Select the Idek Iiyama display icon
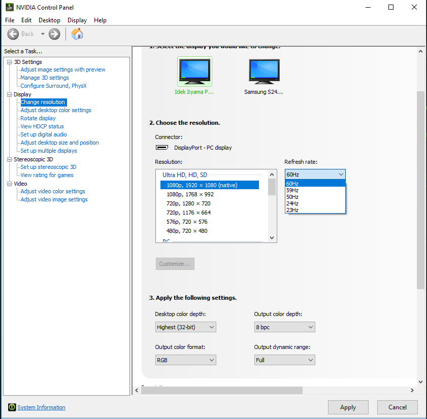The height and width of the screenshot is (419, 427). (194, 72)
